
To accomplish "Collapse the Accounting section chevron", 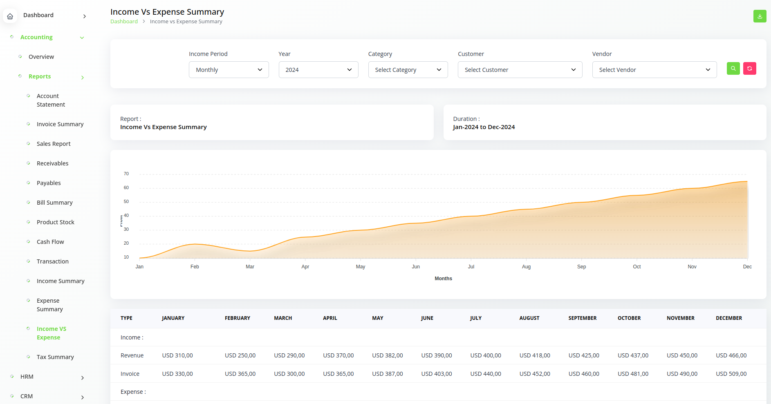I will tap(82, 38).
